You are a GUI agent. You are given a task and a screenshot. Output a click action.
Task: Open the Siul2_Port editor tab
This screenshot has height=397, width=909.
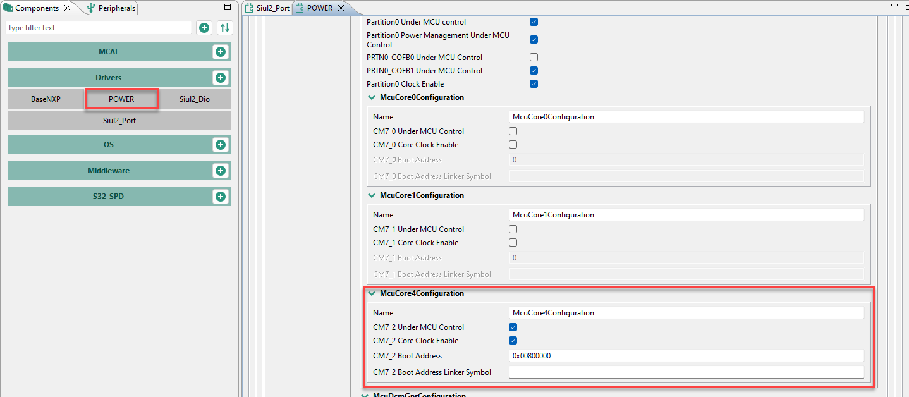(267, 8)
